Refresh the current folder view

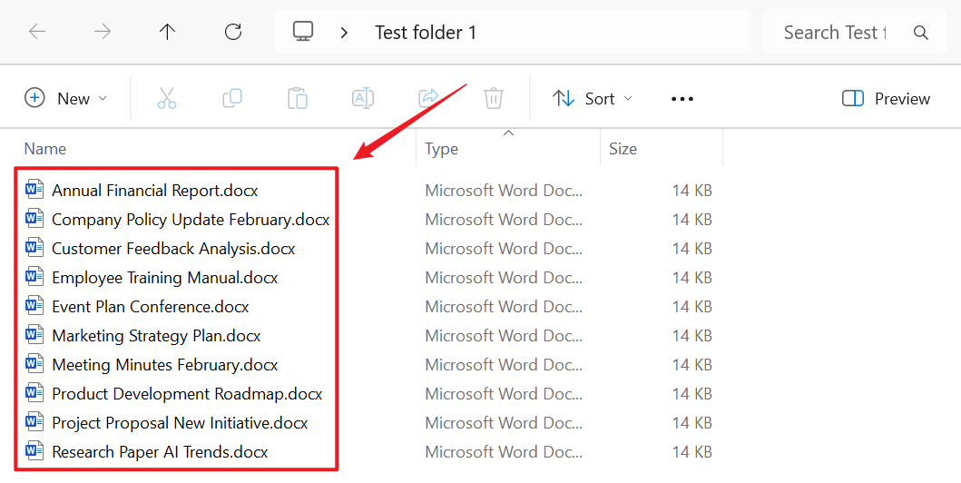coord(233,33)
